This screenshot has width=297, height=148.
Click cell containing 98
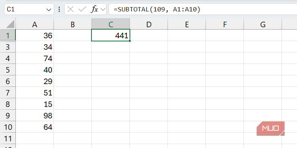click(x=35, y=115)
